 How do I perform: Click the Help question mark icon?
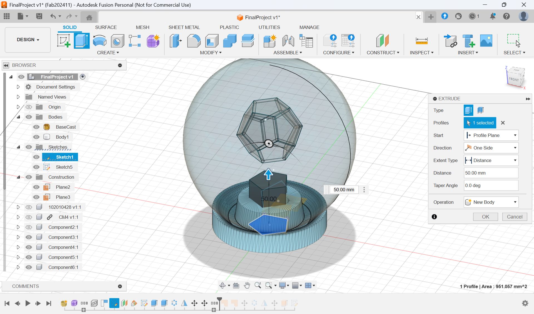[506, 16]
